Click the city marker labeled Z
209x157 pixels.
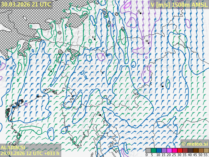point(163,86)
